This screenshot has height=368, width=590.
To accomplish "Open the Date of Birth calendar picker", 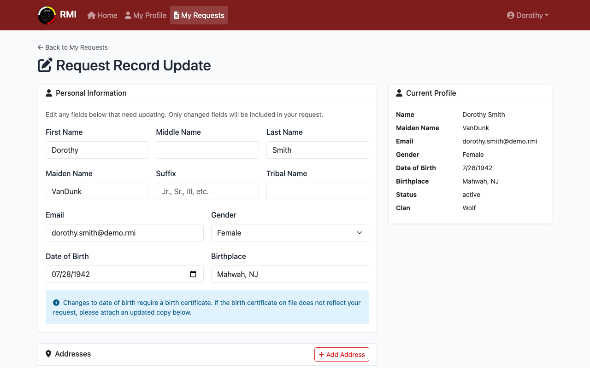I will point(193,274).
